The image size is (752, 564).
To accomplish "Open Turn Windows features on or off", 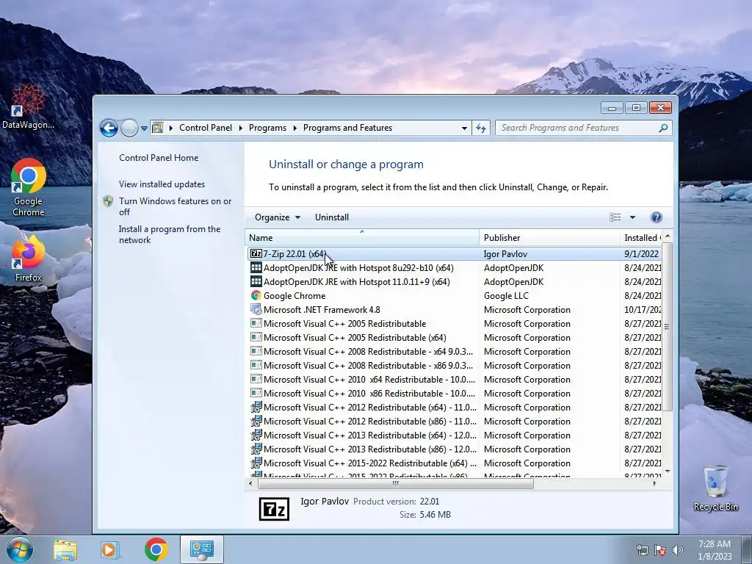I will 175,206.
